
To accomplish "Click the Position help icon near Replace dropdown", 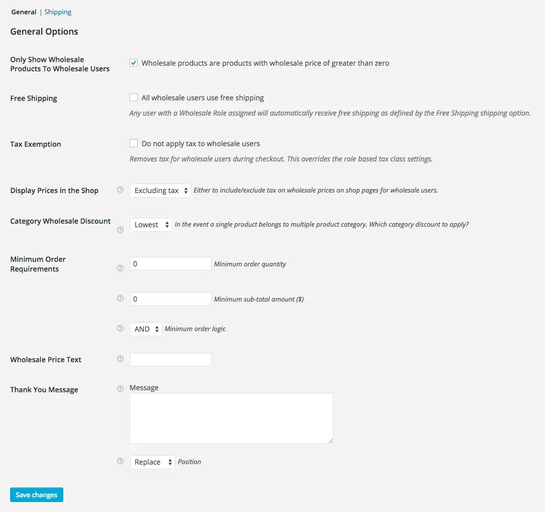I will click(x=120, y=461).
